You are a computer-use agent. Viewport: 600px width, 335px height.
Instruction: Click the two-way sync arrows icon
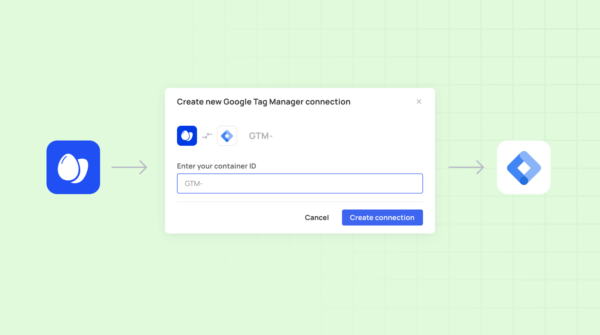tap(207, 136)
